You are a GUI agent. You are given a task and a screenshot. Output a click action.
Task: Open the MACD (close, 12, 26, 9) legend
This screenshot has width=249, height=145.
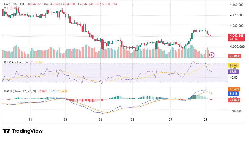click(x=20, y=91)
